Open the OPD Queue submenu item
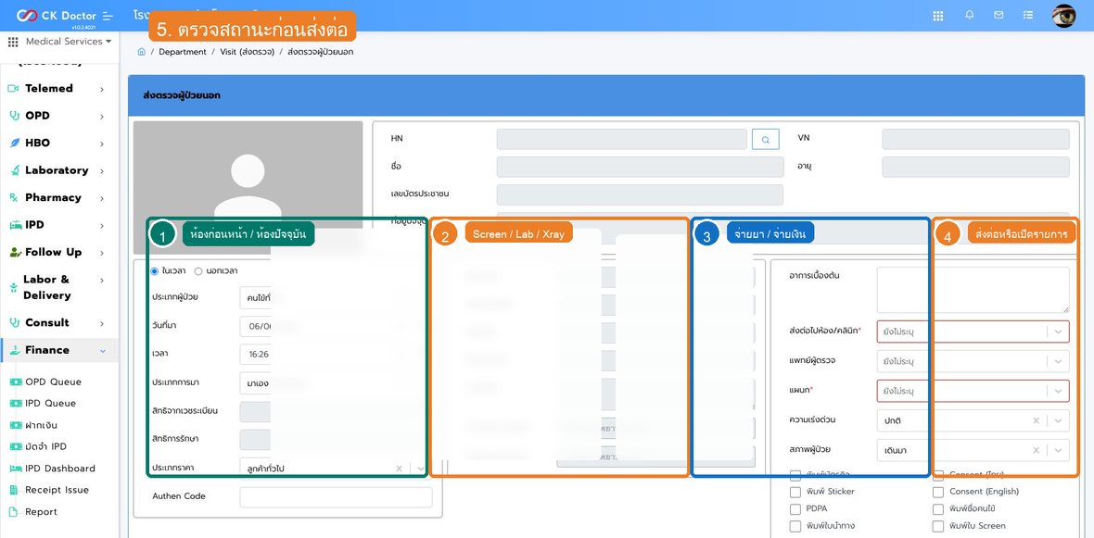The image size is (1094, 538). point(53,382)
